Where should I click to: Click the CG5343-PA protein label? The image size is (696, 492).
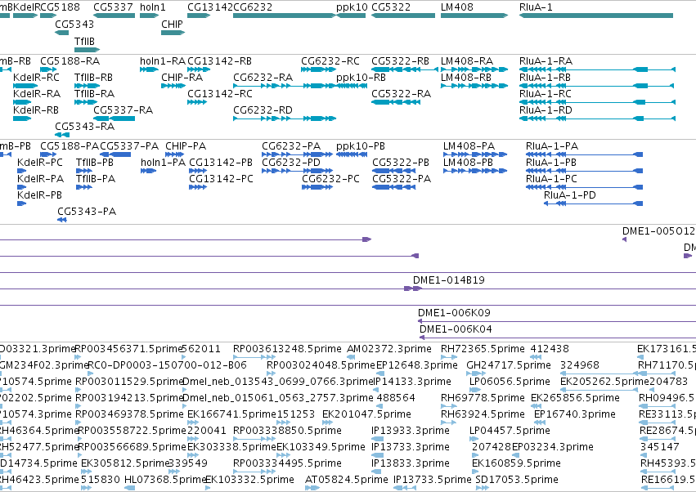(87, 212)
